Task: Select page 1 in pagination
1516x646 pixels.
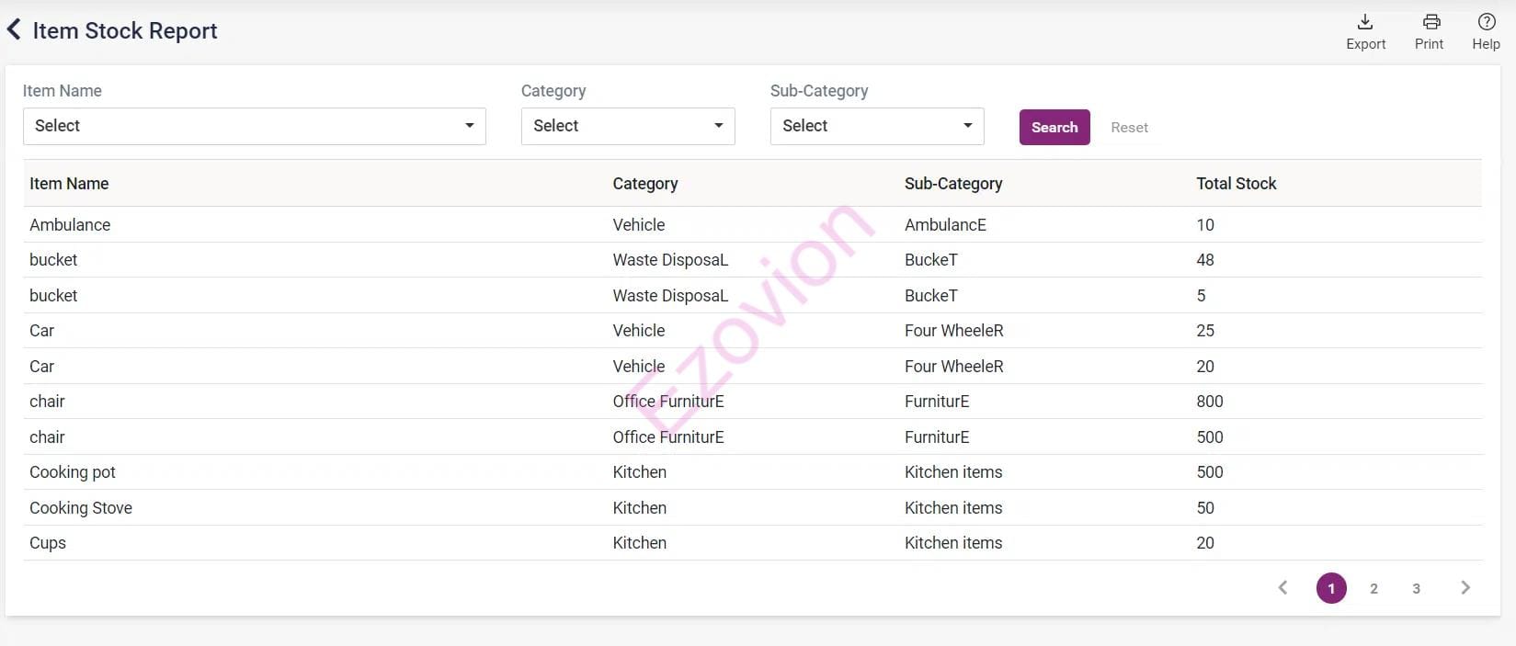Action: 1331,588
